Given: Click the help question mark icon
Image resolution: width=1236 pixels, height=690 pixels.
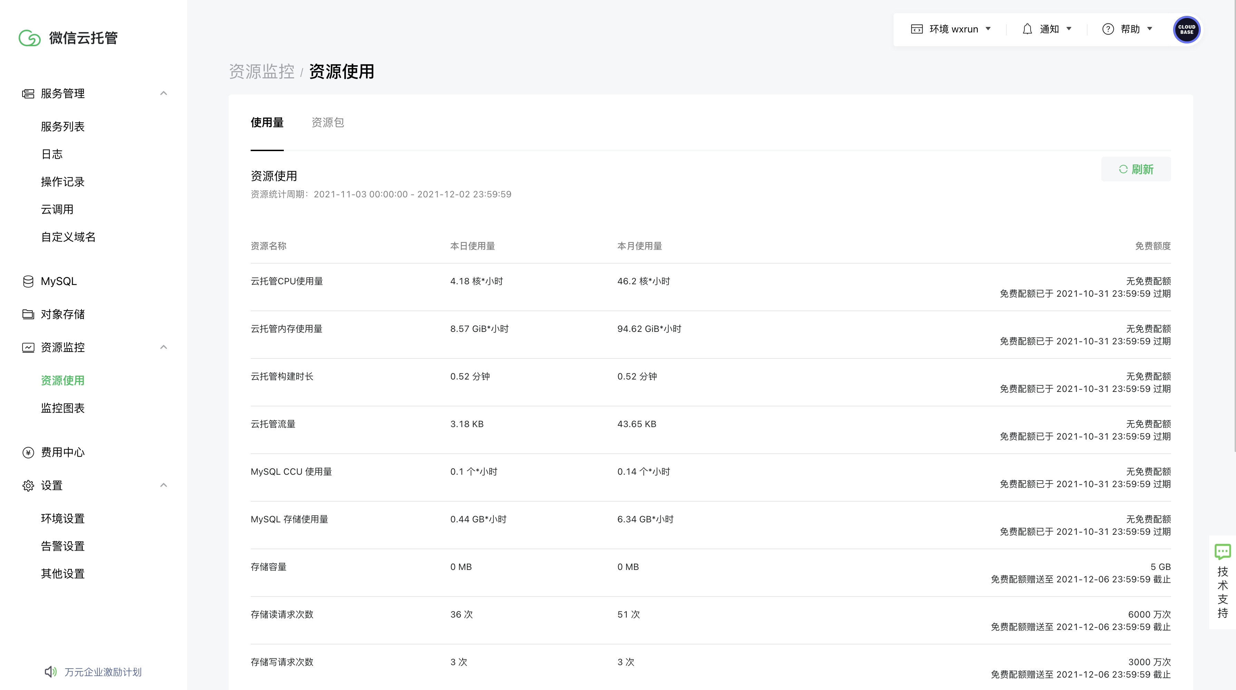Looking at the screenshot, I should point(1108,29).
